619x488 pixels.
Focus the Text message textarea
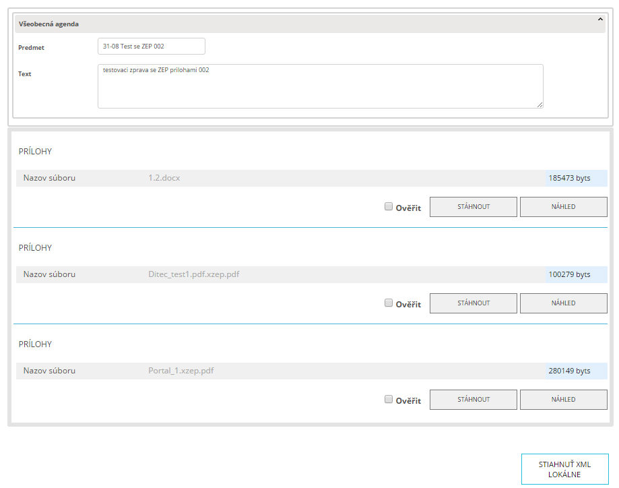pyautogui.click(x=320, y=86)
